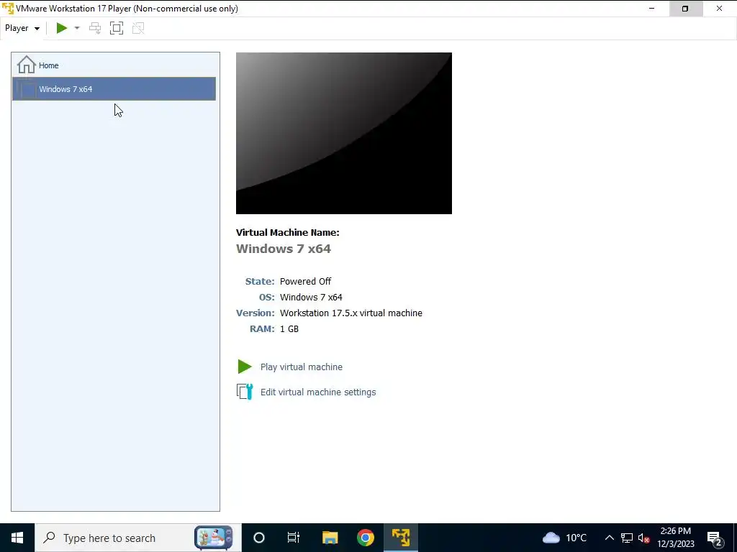Viewport: 737px width, 552px height.
Task: Open File Explorer from the taskbar
Action: tap(330, 538)
